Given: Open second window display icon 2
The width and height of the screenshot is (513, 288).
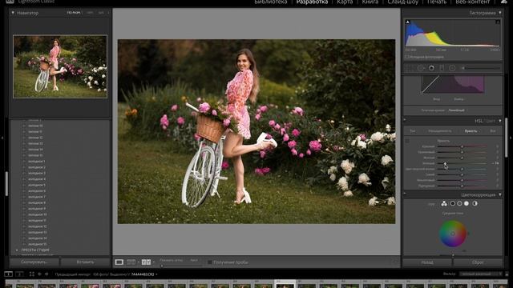Looking at the screenshot, I should 19,274.
